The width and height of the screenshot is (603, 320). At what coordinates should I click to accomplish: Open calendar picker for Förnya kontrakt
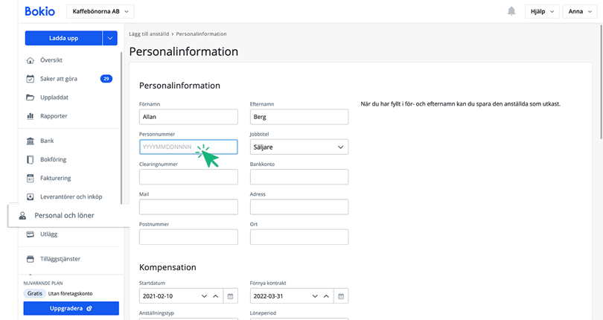(342, 296)
